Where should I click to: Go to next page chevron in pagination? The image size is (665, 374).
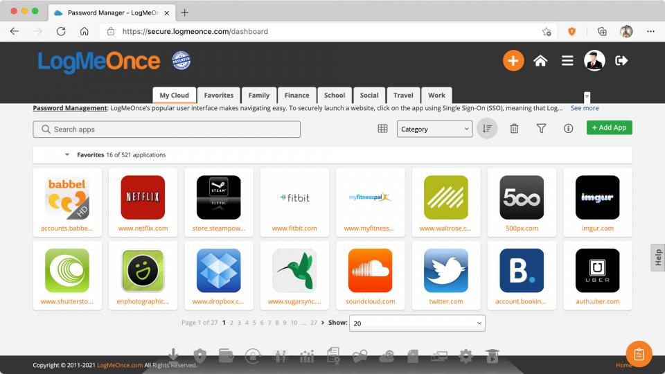click(x=323, y=323)
